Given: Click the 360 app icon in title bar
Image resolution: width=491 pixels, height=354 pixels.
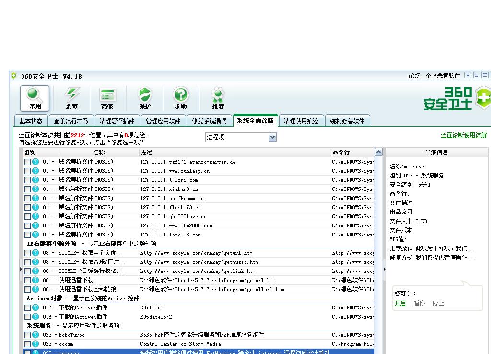Looking at the screenshot, I should [14, 76].
